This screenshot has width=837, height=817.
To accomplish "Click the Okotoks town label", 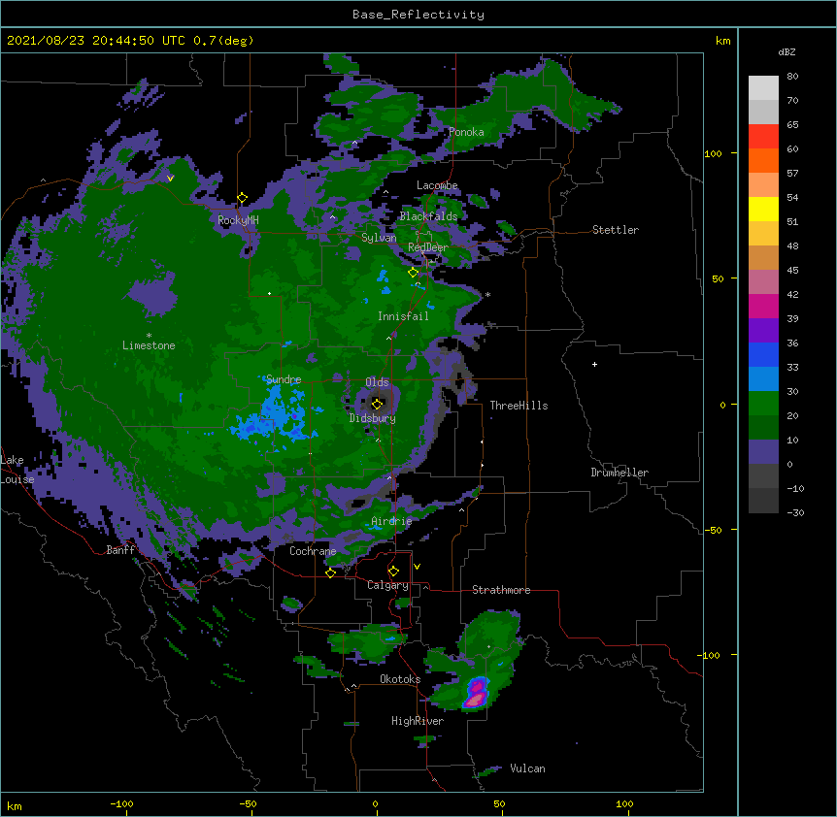I will tap(400, 679).
